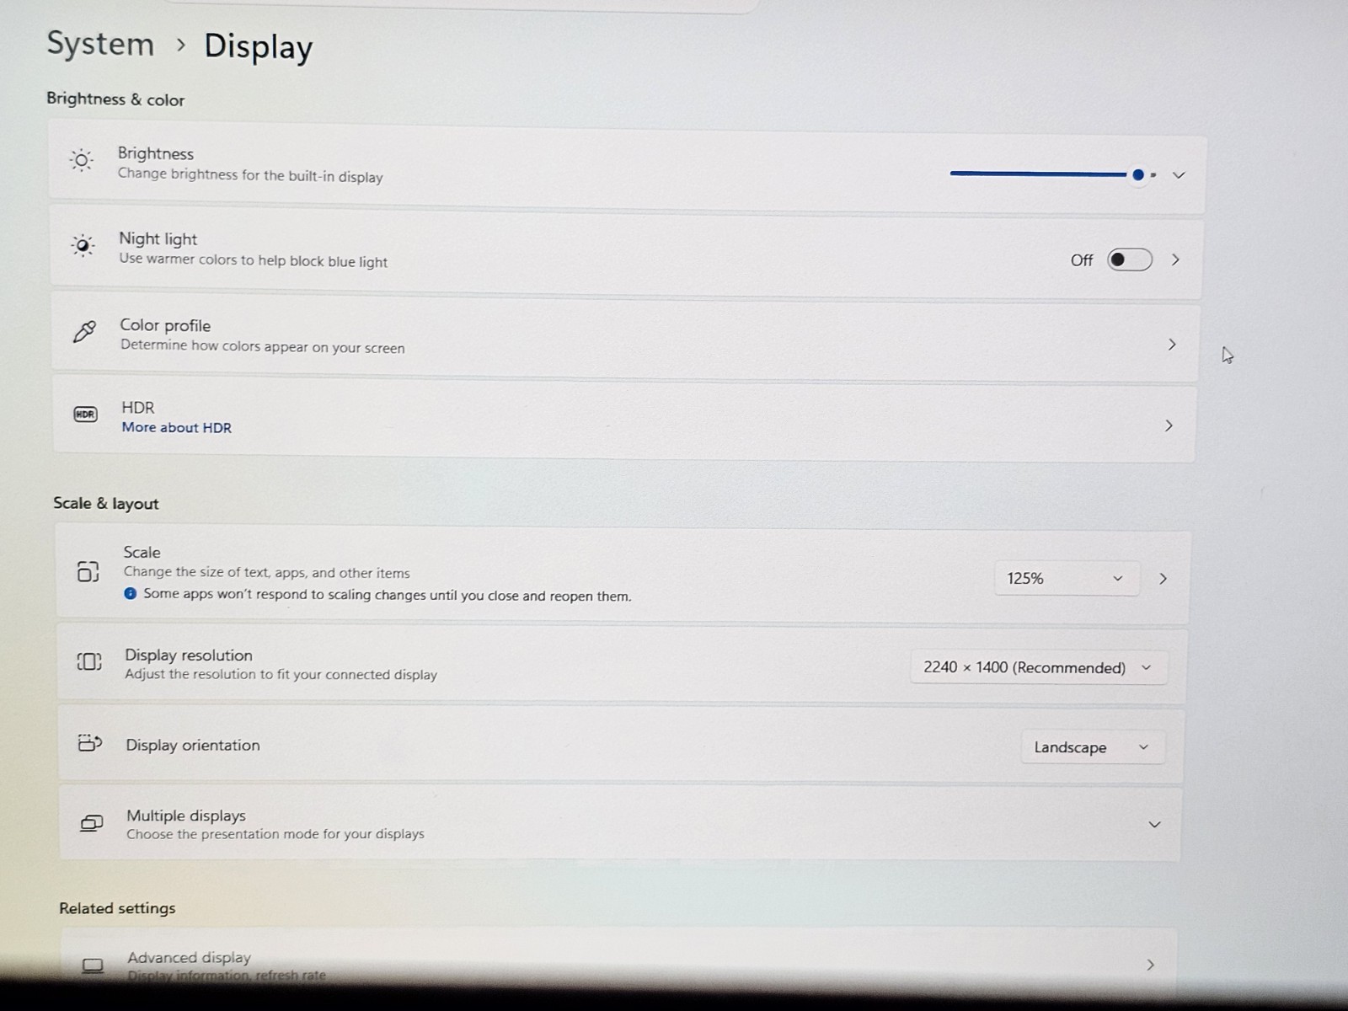Open the Display resolution dropdown
The image size is (1348, 1011).
point(1038,667)
